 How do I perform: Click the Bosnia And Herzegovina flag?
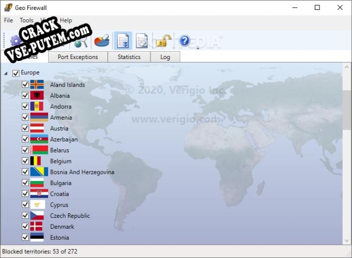(x=39, y=172)
